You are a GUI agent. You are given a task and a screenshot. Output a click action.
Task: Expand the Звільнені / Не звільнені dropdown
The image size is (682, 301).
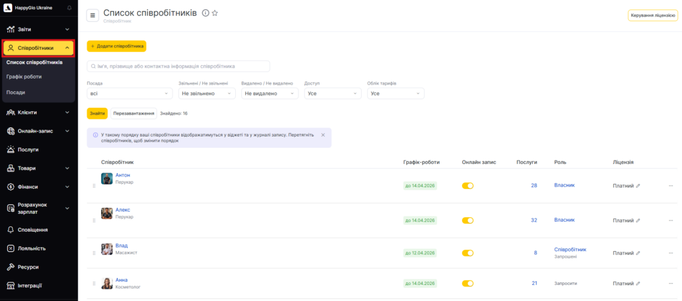click(x=206, y=94)
